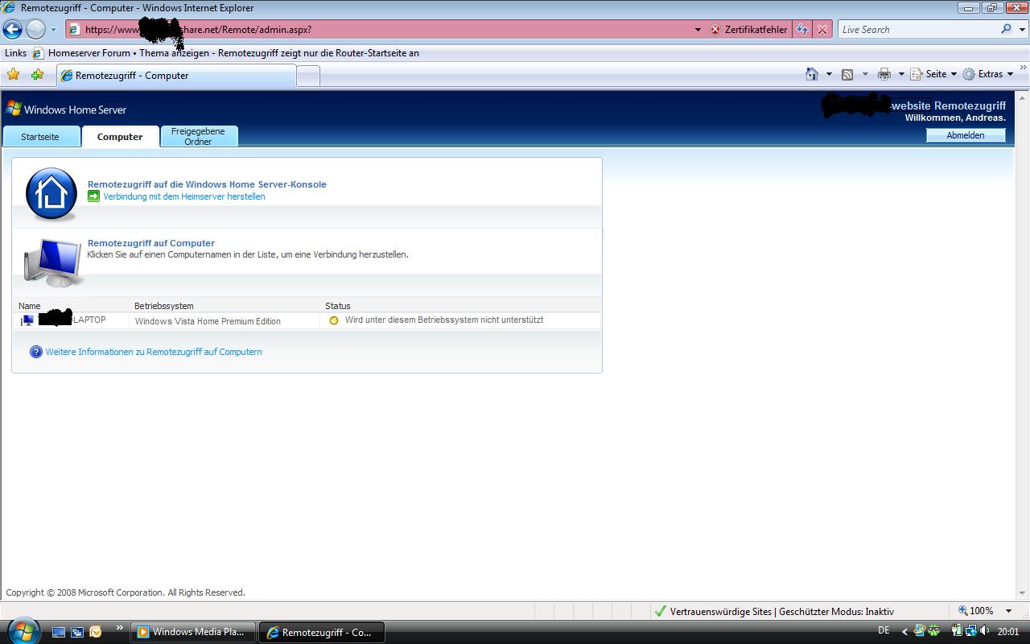Switch to the Startseite tab

(x=40, y=137)
